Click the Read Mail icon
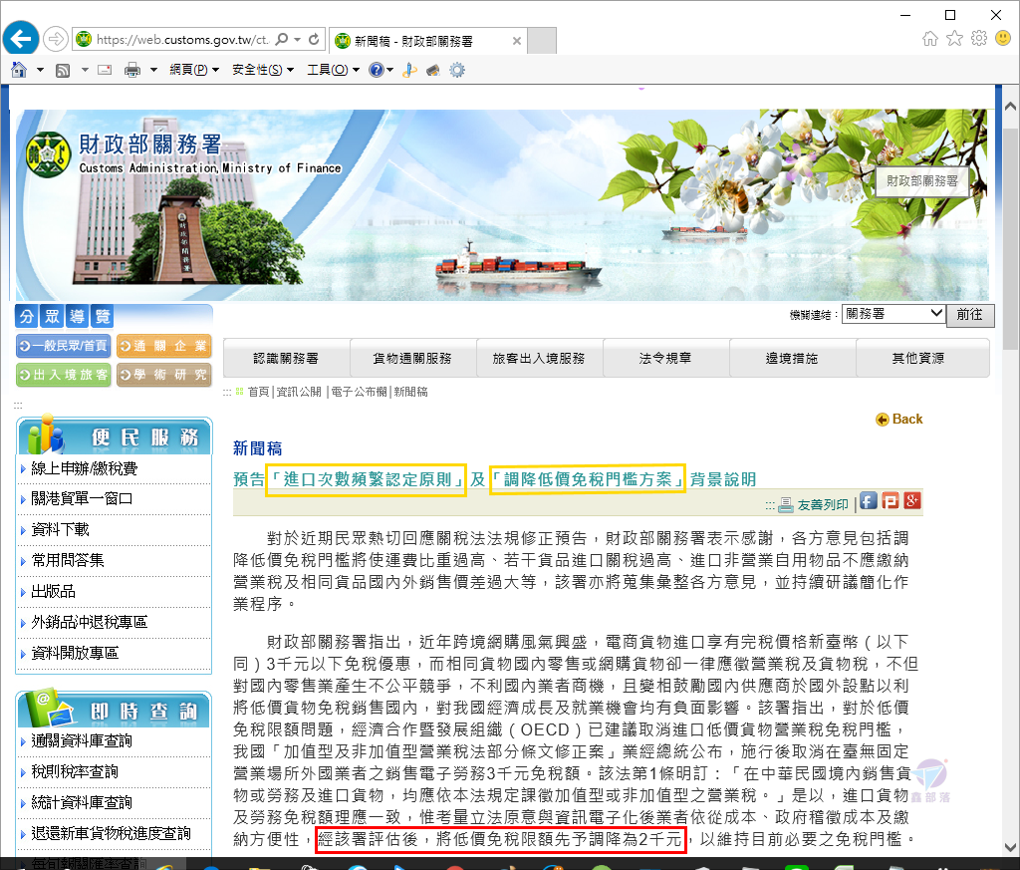Image resolution: width=1020 pixels, height=870 pixels. pos(105,70)
